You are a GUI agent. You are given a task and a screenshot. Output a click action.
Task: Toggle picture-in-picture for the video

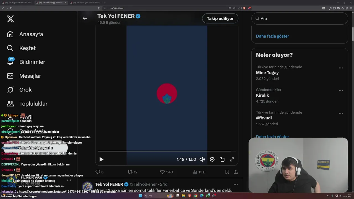(222, 159)
